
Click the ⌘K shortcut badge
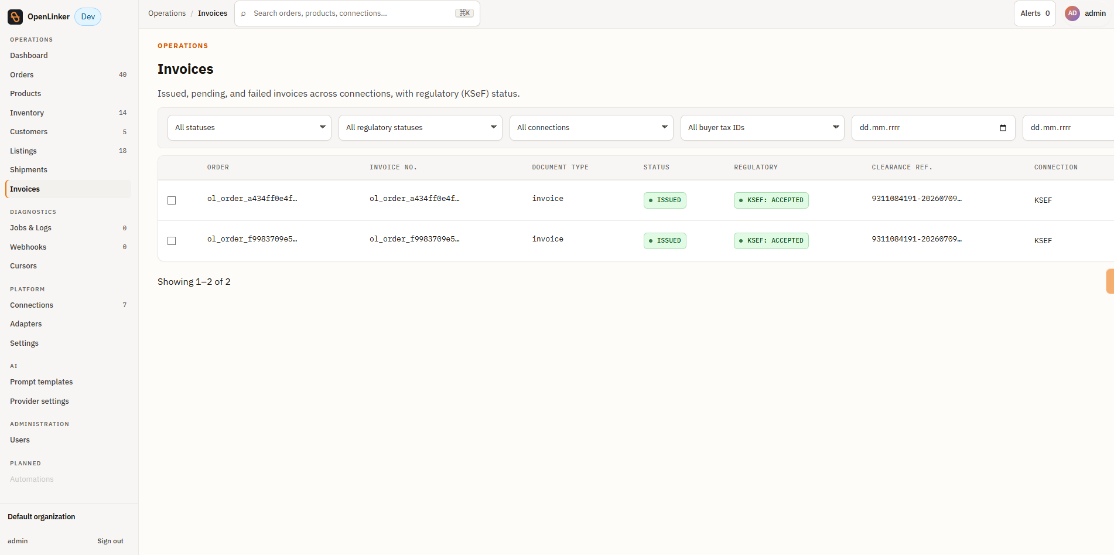coord(464,13)
